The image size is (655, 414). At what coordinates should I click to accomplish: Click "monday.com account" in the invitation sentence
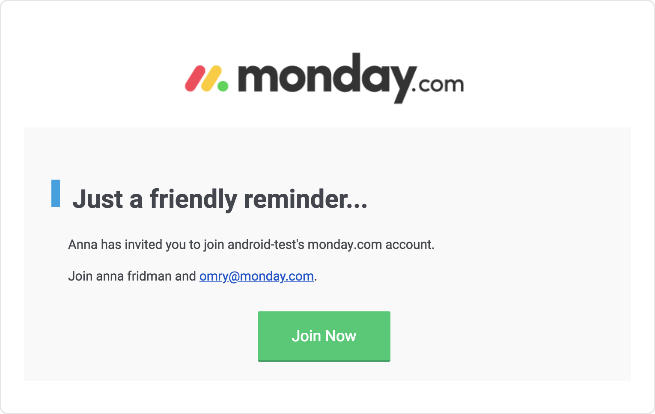point(370,245)
